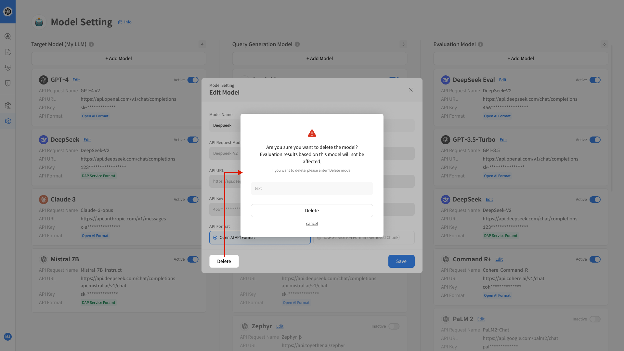Image resolution: width=624 pixels, height=351 pixels.
Task: Click the Claude 3 logo icon
Action: pyautogui.click(x=44, y=200)
